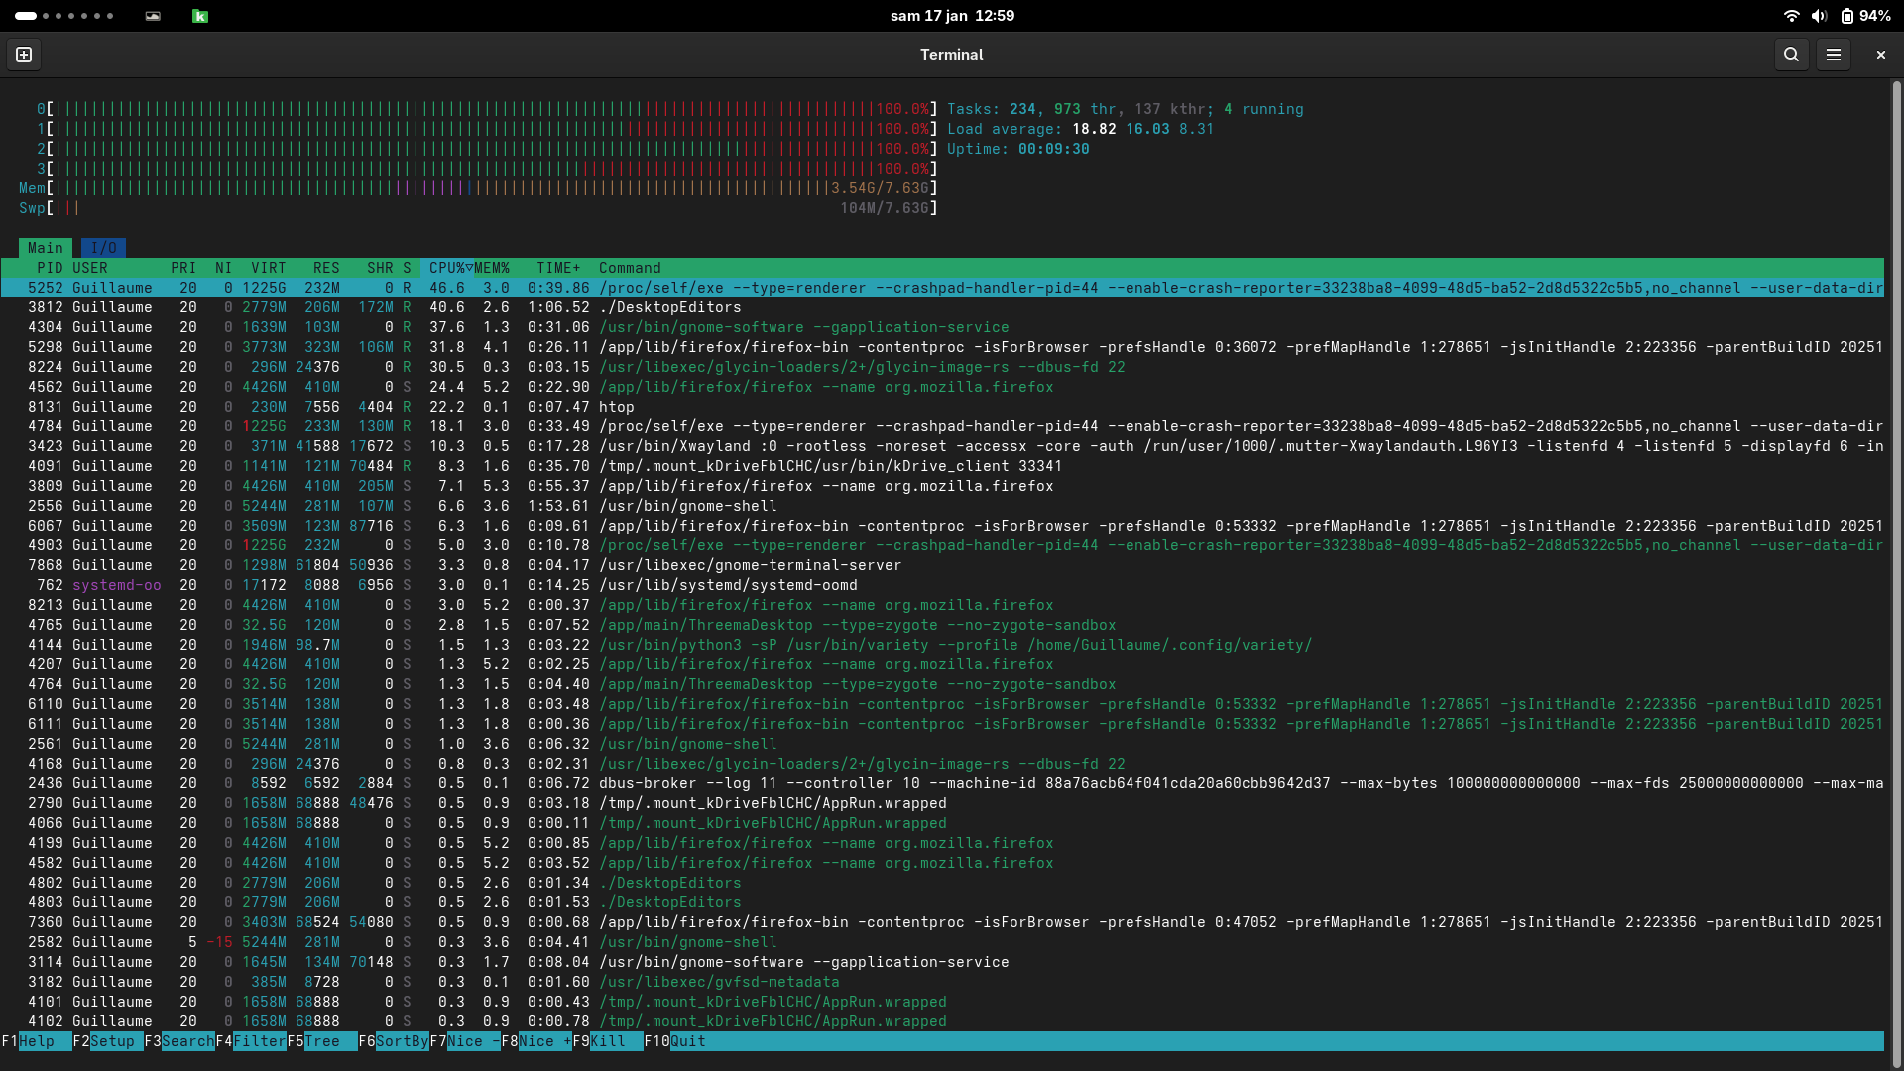Click the SortBy option in footer

pos(402,1041)
